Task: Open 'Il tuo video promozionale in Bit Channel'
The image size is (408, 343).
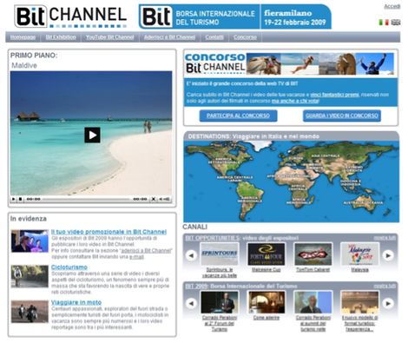Action: 109,232
